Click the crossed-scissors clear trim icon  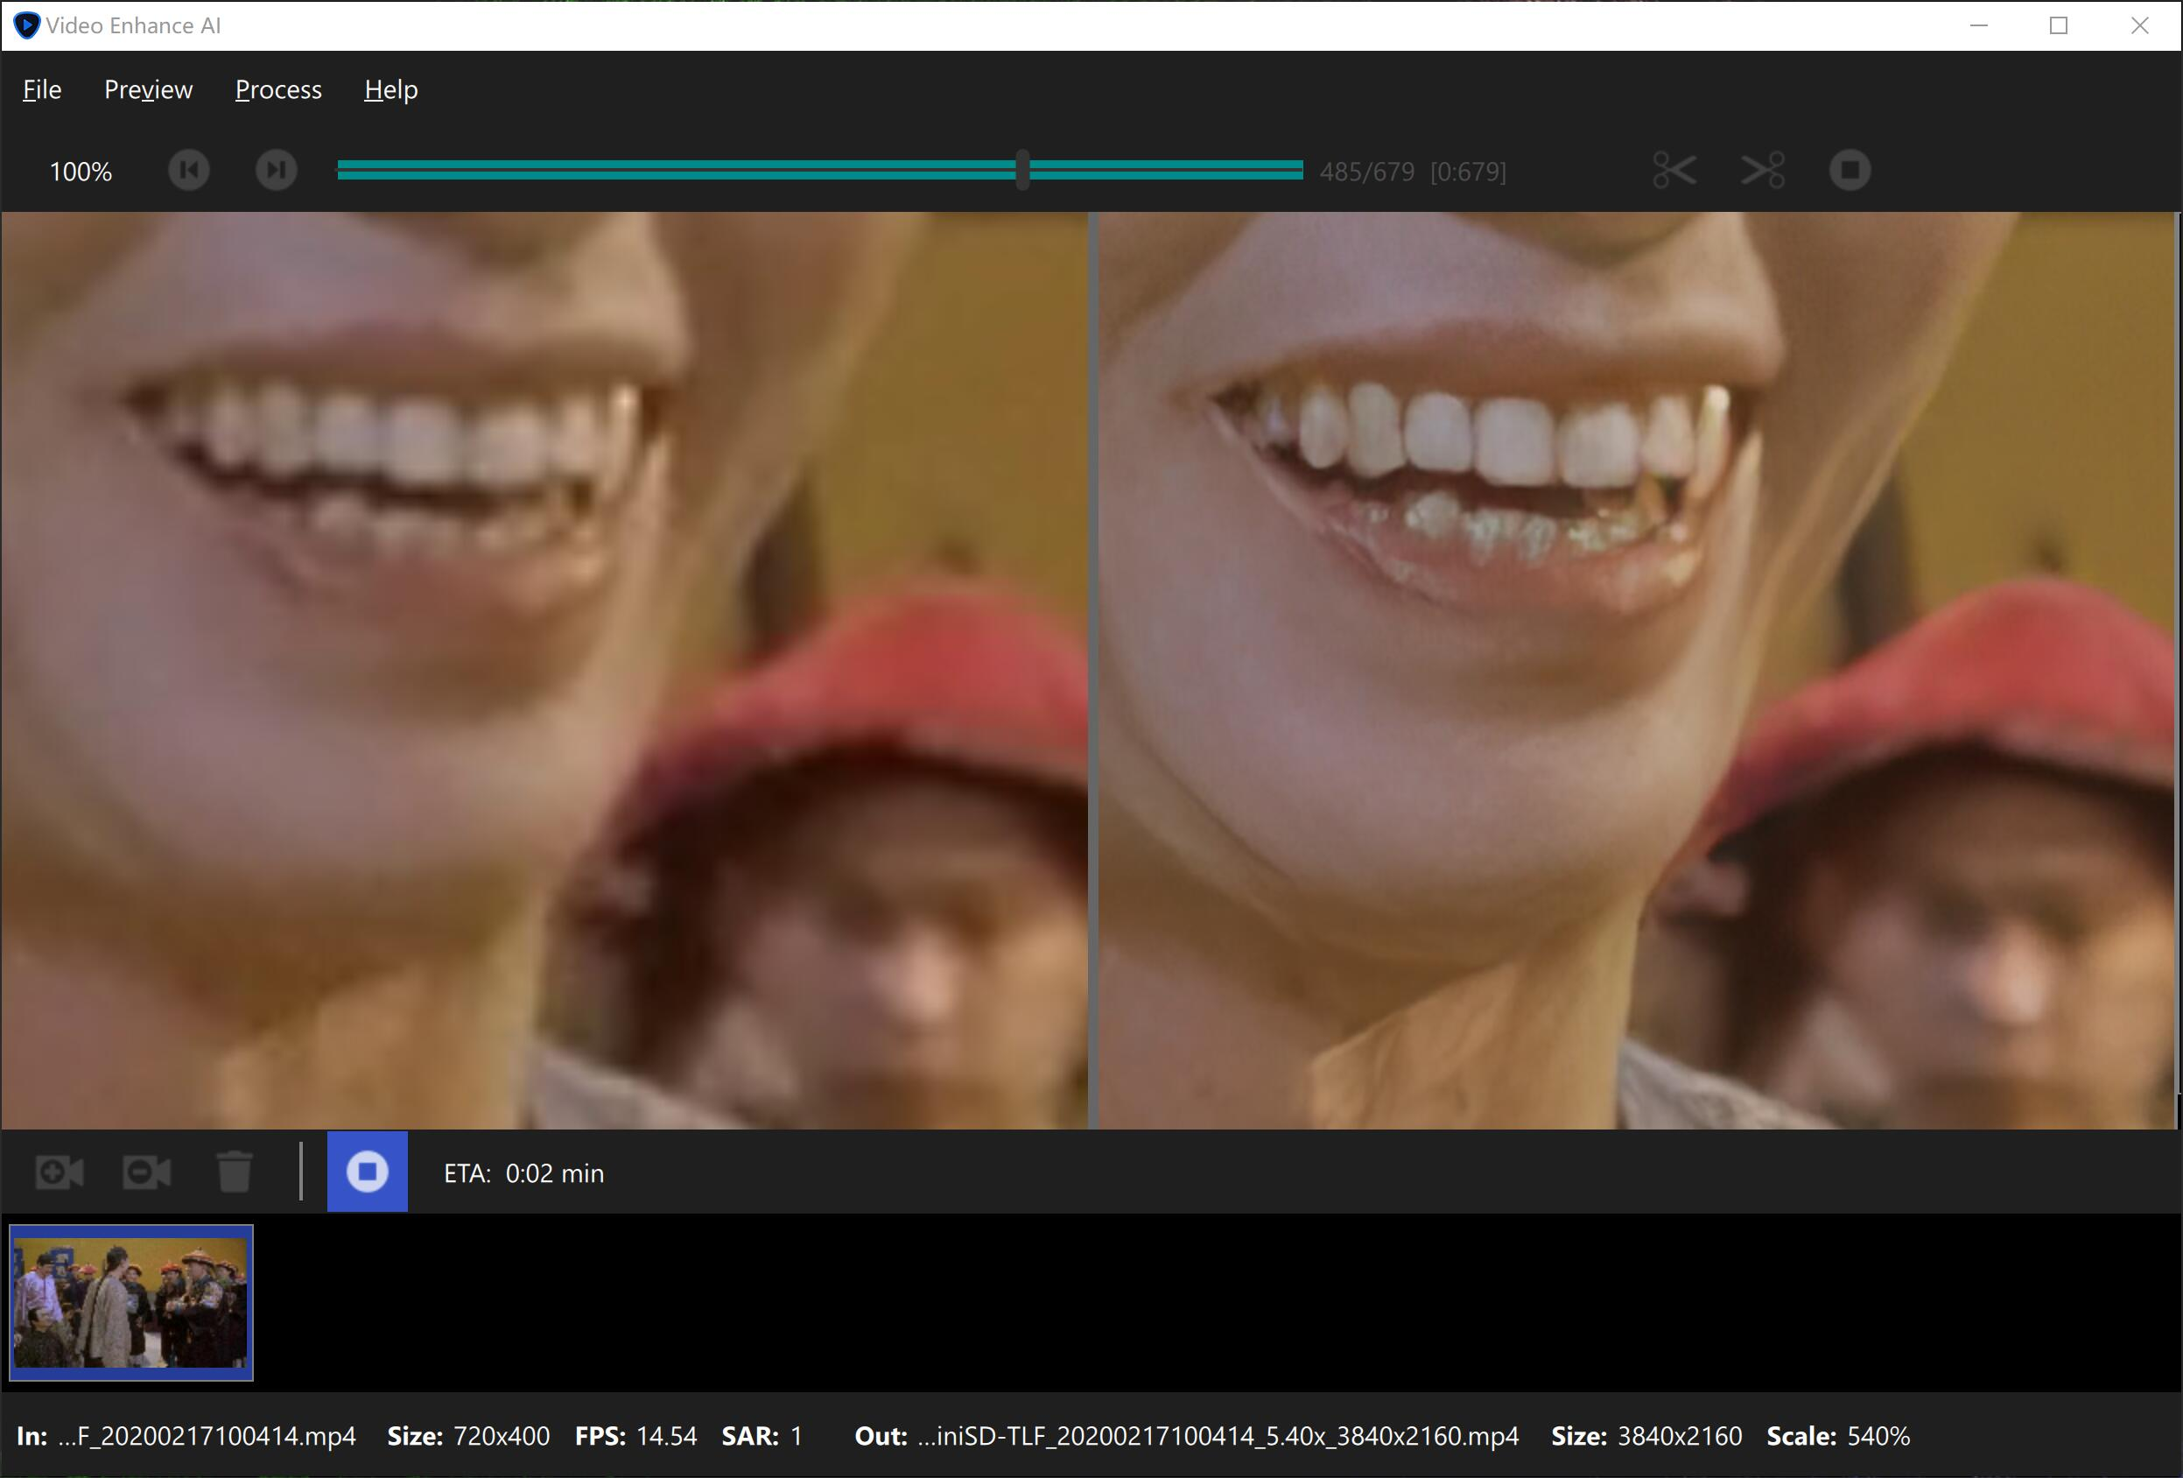click(1762, 170)
